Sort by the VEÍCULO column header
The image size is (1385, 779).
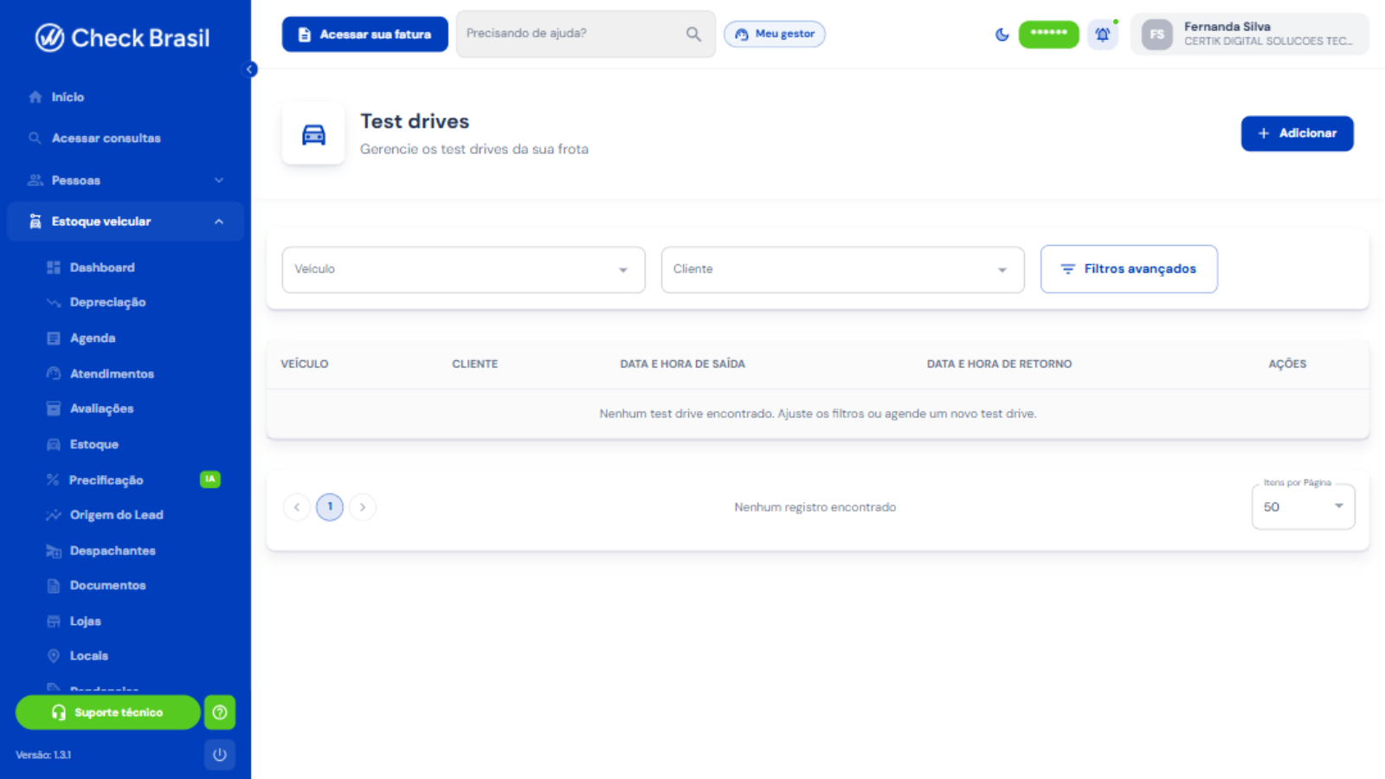click(305, 364)
